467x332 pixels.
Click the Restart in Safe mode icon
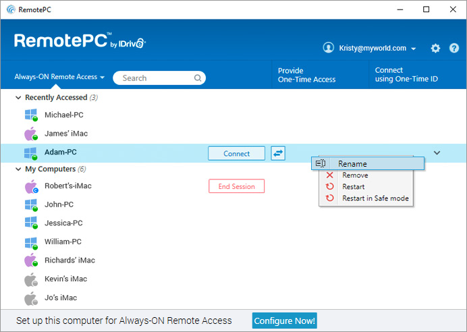coord(330,198)
